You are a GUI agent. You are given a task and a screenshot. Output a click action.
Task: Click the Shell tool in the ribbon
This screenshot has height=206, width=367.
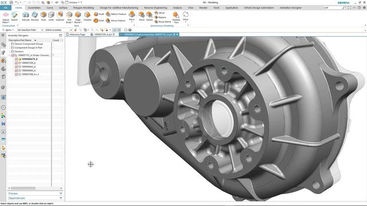(x=99, y=21)
